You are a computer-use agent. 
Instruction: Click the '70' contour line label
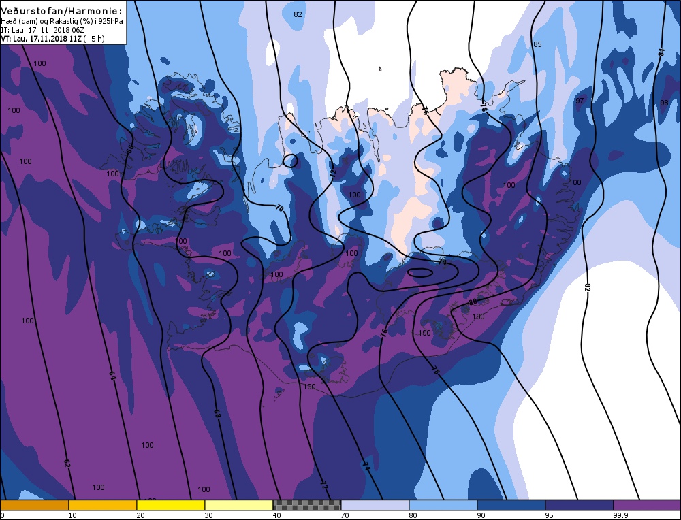click(x=279, y=208)
